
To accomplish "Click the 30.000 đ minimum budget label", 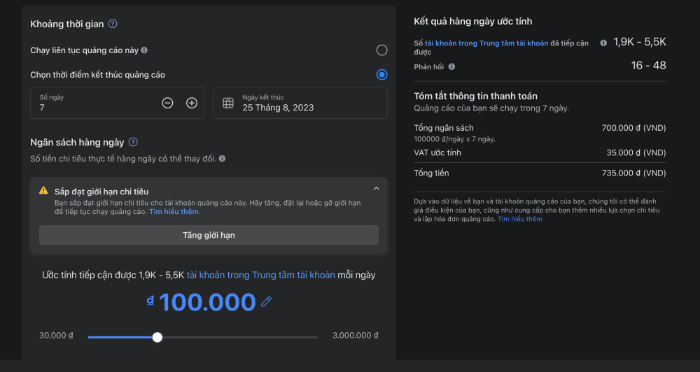I will point(56,336).
